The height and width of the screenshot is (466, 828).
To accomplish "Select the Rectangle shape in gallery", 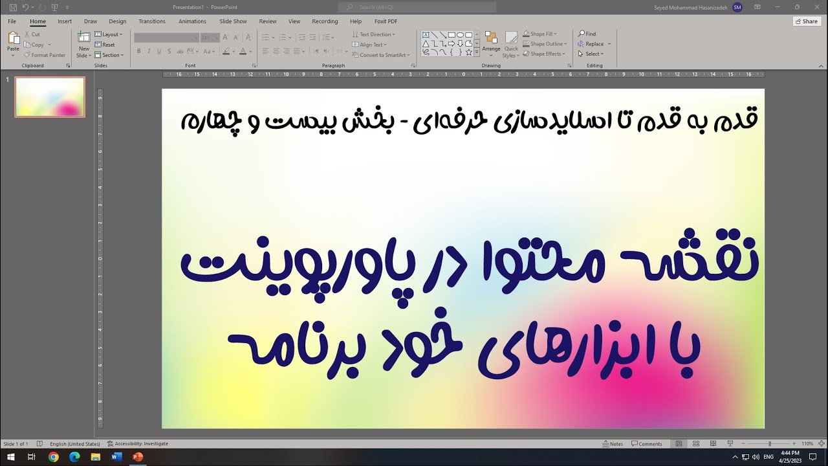I will point(452,35).
